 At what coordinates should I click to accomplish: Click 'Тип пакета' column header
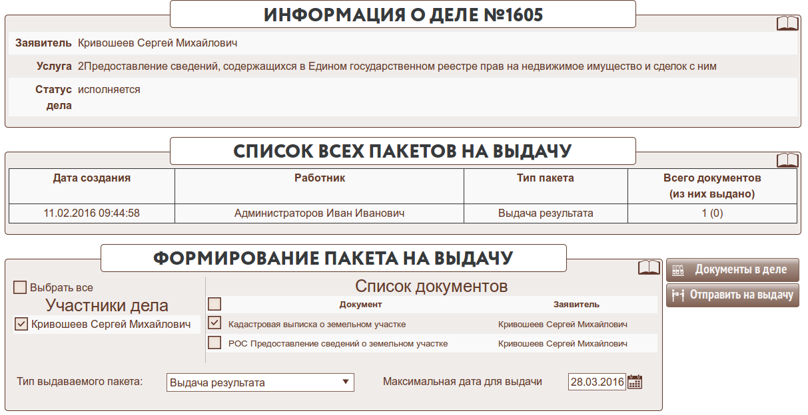tap(546, 178)
